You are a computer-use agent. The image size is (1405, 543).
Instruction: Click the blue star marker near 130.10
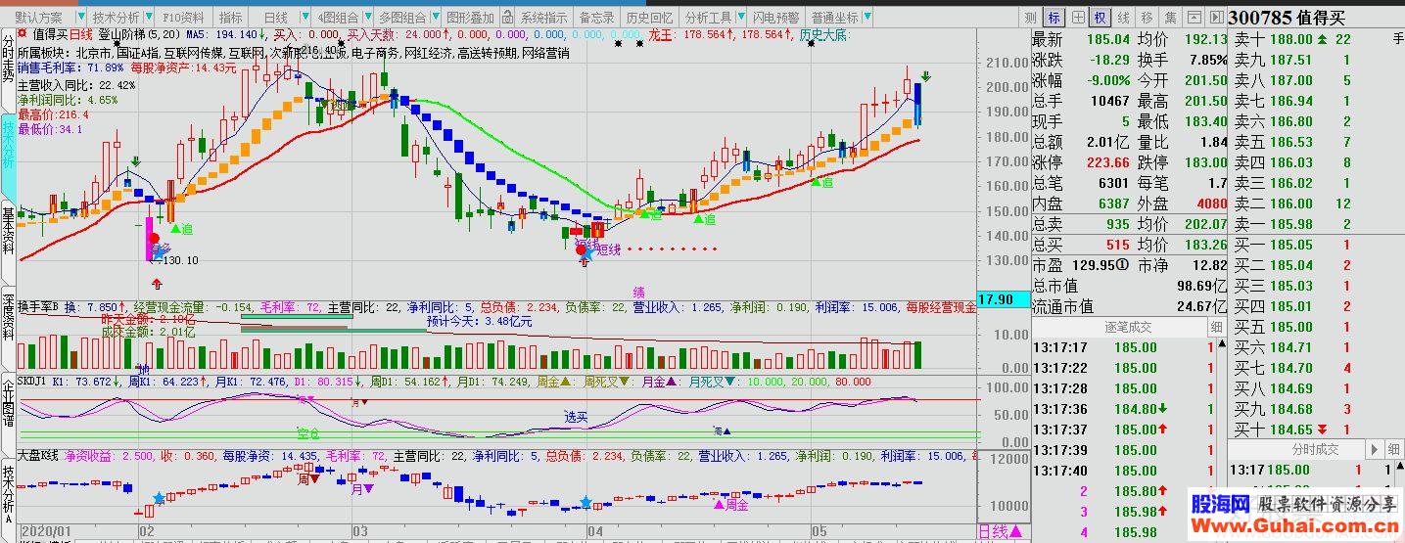click(x=160, y=252)
